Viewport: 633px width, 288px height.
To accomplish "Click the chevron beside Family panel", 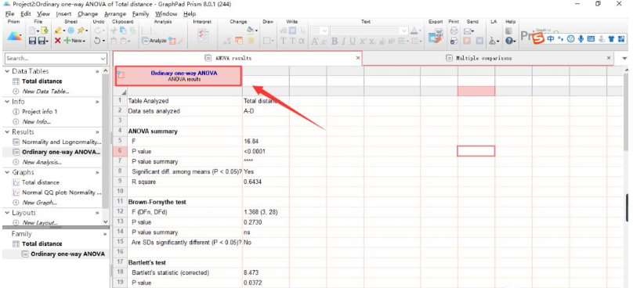I will click(105, 234).
